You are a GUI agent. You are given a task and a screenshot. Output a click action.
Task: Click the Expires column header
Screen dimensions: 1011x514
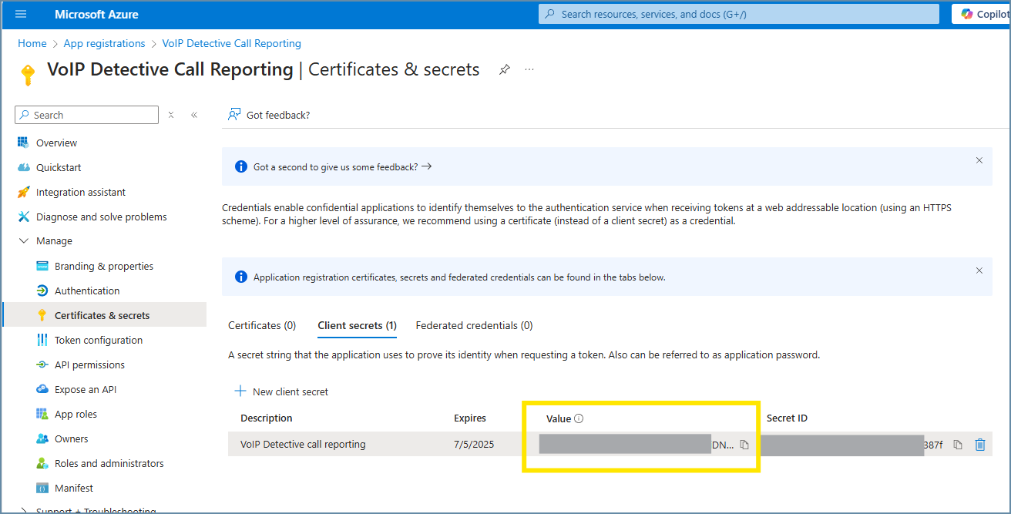click(x=470, y=418)
